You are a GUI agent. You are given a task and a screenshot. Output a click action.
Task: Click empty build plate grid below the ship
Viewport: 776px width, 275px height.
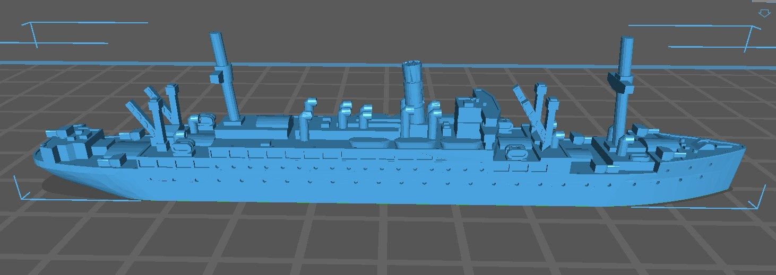(372, 238)
